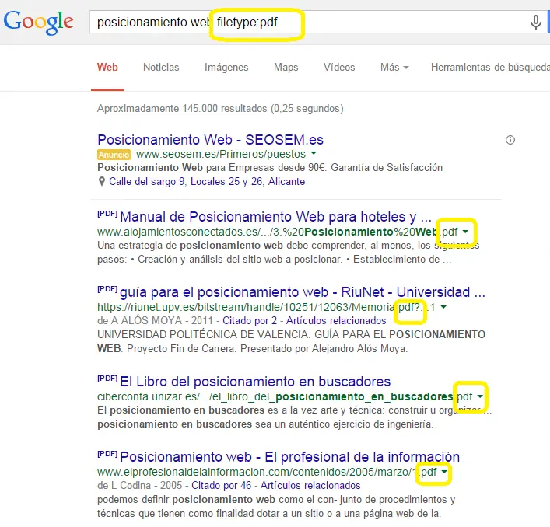
Task: Open Herramientas de búsqueda
Action: coord(490,68)
